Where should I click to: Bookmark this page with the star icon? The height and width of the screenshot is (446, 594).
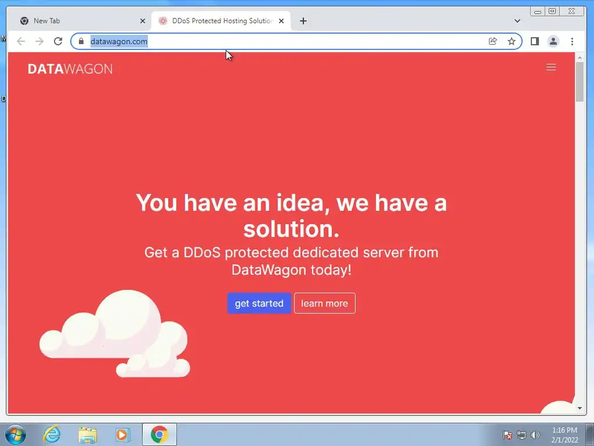tap(512, 41)
